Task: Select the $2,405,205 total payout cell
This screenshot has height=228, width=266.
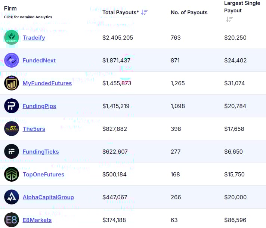Action: tap(118, 38)
